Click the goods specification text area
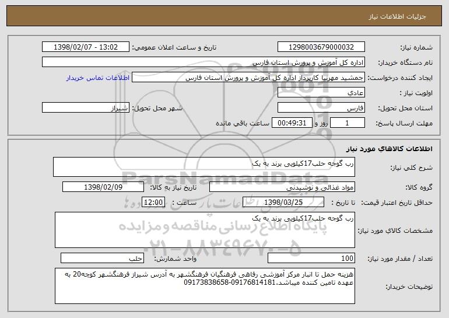Image resolution: width=449 pixels, height=318 pixels. [x=205, y=230]
